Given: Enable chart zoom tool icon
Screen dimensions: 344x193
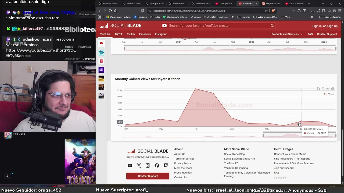Looking at the screenshot, I should point(318,88).
